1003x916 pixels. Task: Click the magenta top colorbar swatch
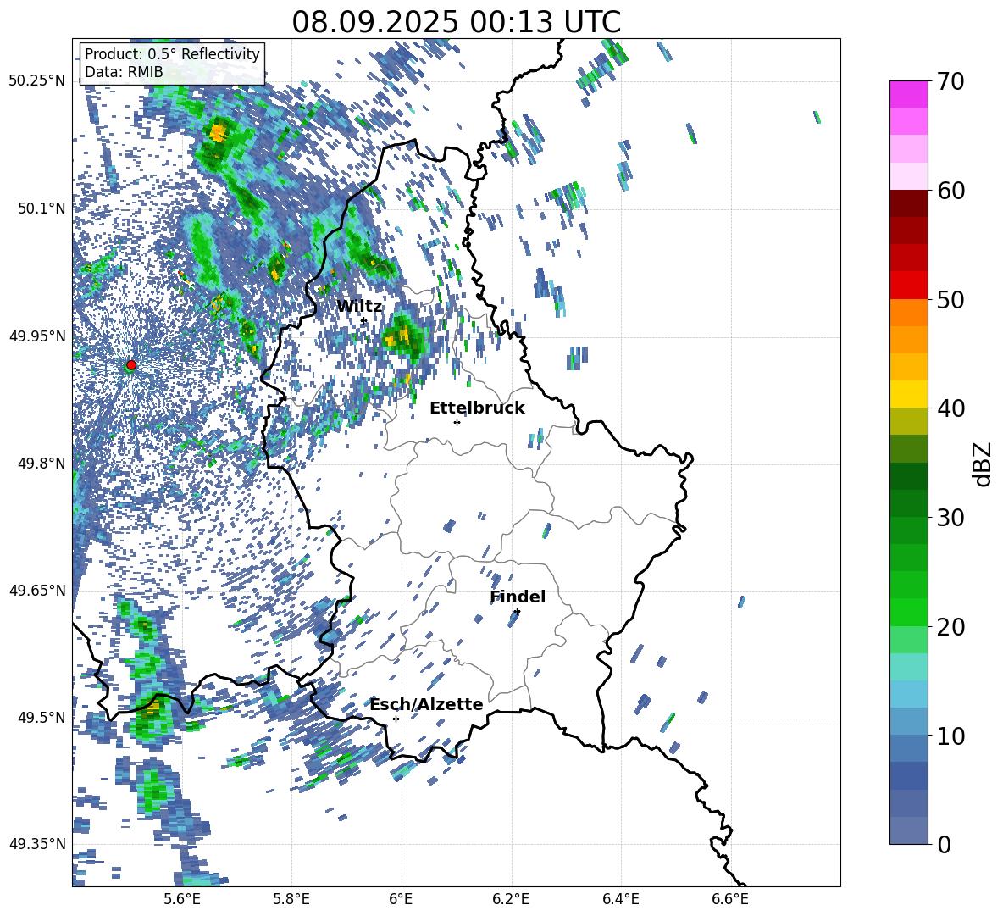pos(908,94)
